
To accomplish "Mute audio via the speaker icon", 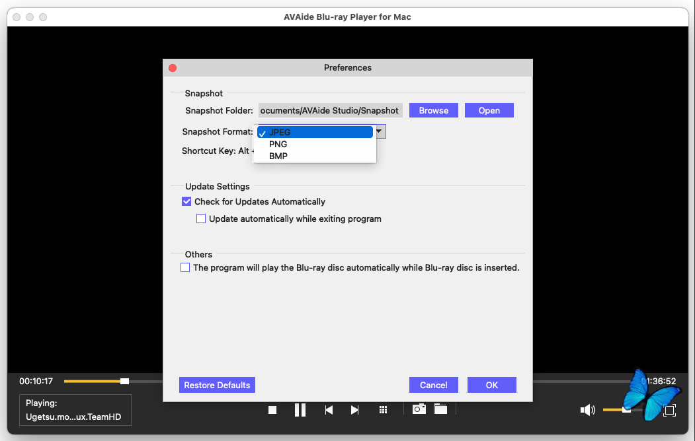I will pyautogui.click(x=587, y=410).
